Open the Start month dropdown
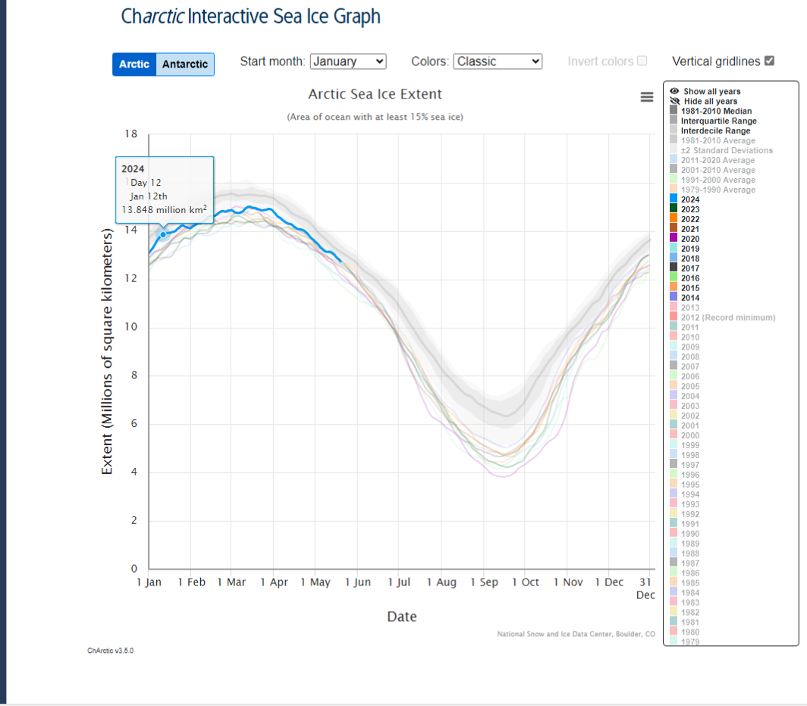Image resolution: width=807 pixels, height=706 pixels. pos(348,61)
